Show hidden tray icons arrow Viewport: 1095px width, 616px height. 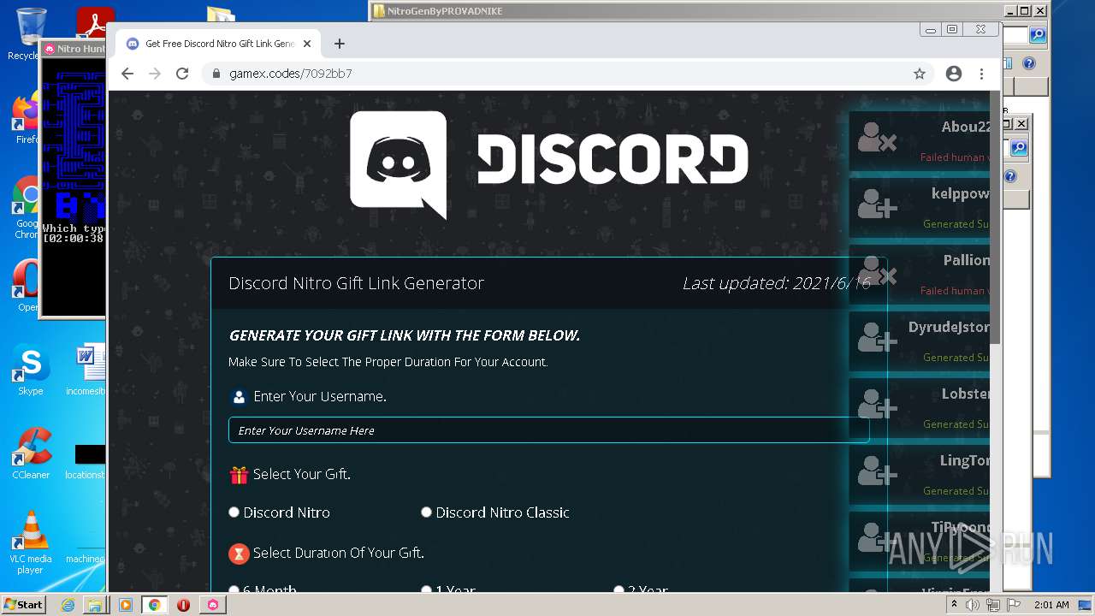click(954, 605)
